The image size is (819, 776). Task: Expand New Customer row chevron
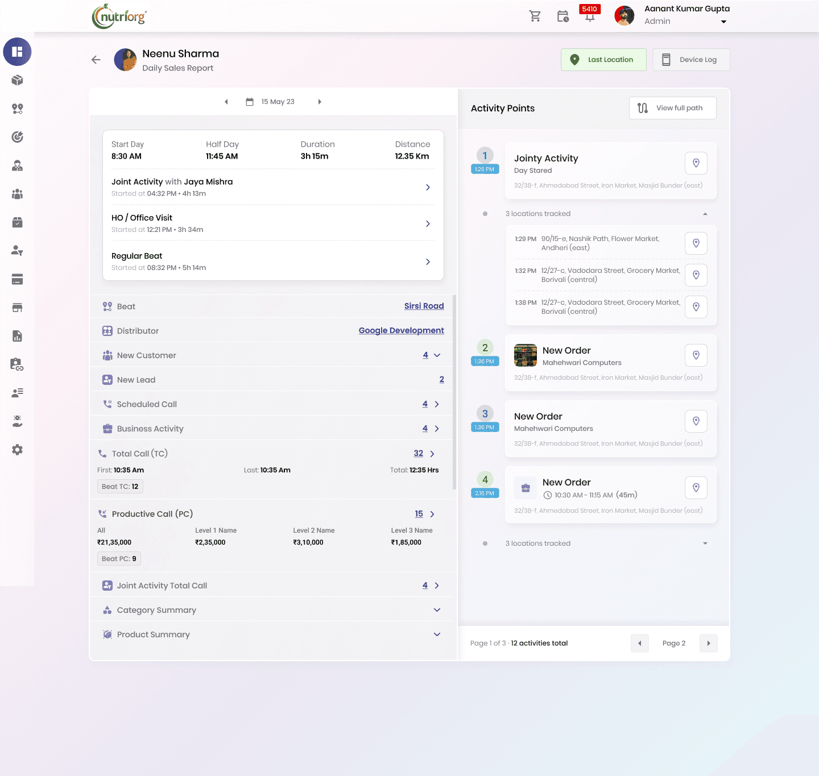437,355
